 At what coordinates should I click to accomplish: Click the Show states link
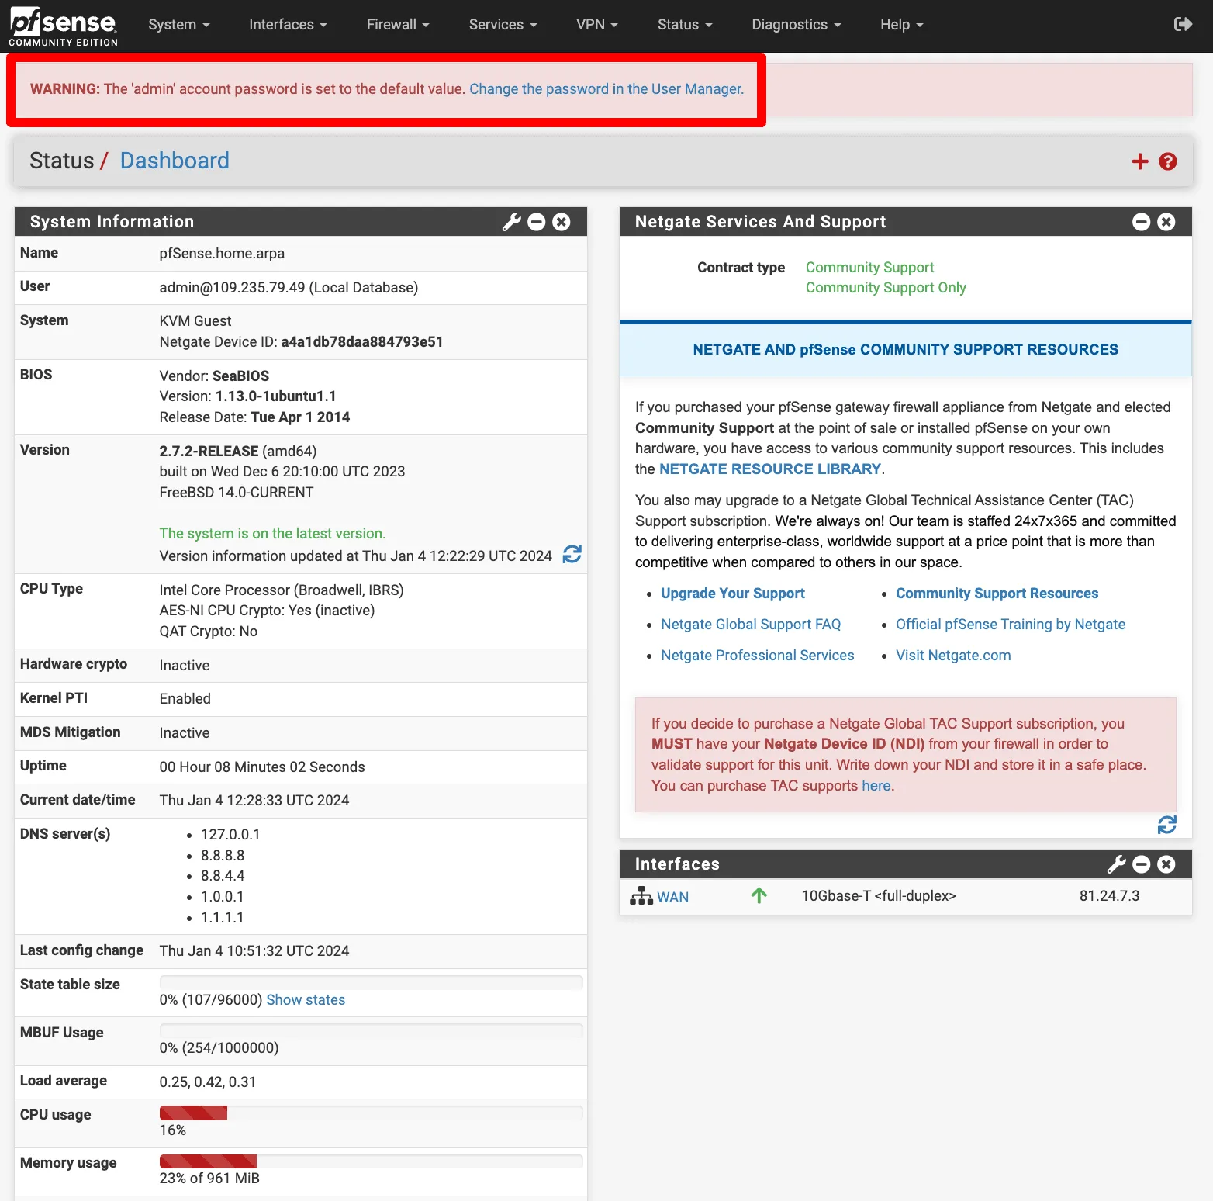point(306,1000)
